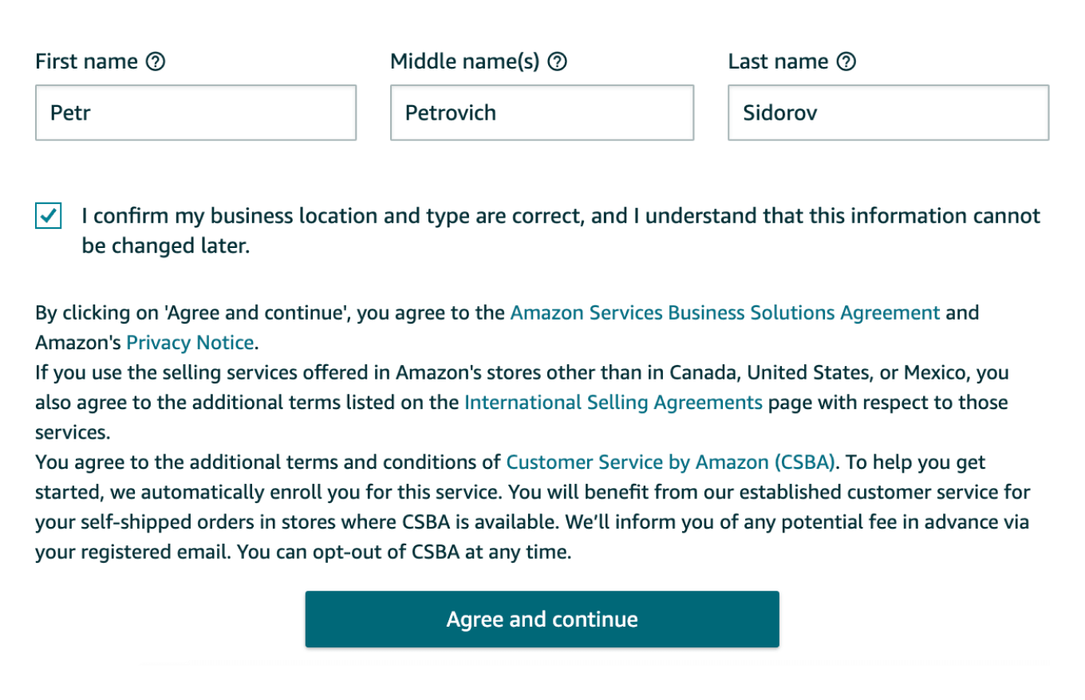Click the Middle name(s) field containing Petrovich
This screenshot has width=1085, height=700.
pyautogui.click(x=542, y=112)
